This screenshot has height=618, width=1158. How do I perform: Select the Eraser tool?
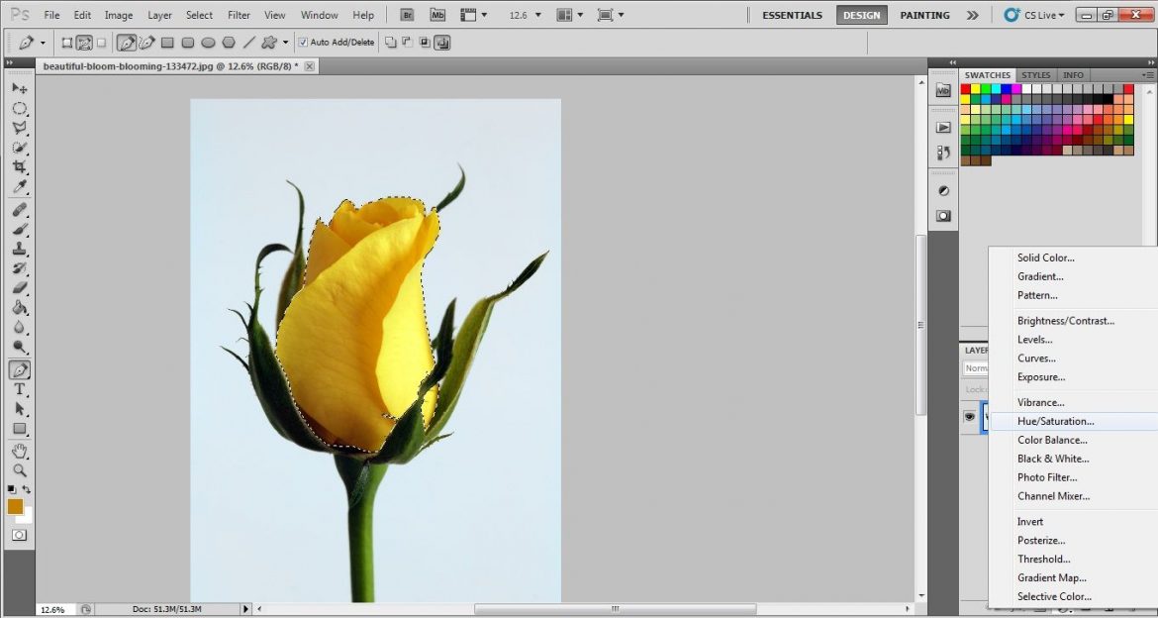[19, 288]
